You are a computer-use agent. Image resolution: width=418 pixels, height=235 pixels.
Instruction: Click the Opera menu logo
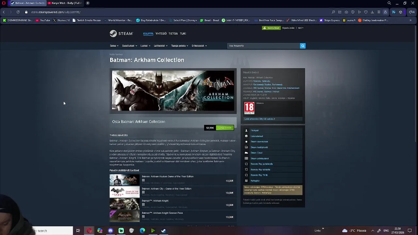(x=4, y=3)
